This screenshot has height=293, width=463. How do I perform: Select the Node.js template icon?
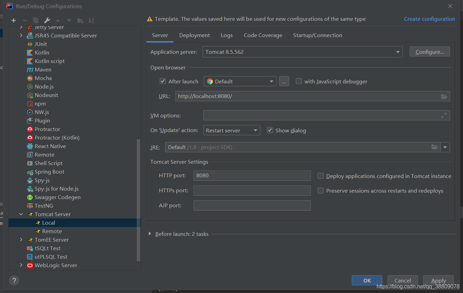tap(30, 86)
